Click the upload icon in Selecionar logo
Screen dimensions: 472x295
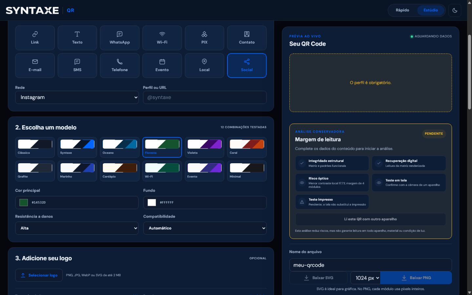(x=23, y=275)
